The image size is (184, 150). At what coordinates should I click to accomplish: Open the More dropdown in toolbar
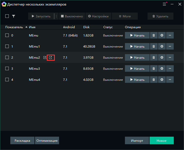(125, 16)
